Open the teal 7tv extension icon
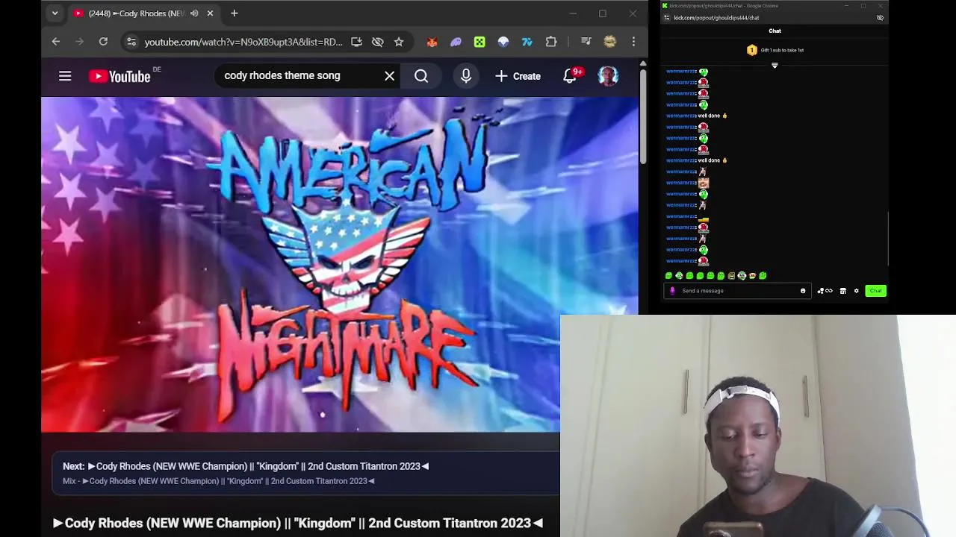The image size is (956, 537). tap(527, 42)
